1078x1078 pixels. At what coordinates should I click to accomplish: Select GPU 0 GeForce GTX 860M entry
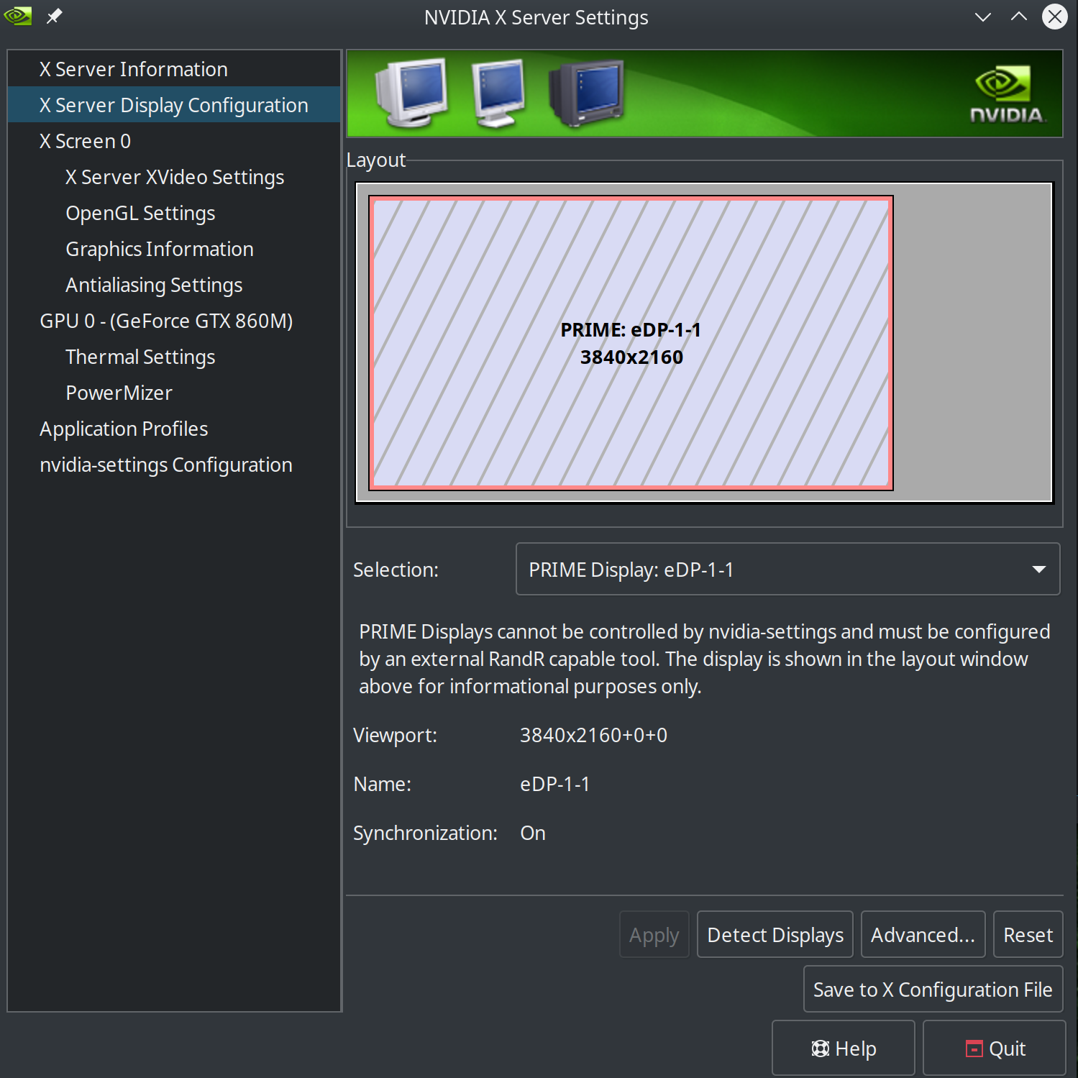pos(166,321)
